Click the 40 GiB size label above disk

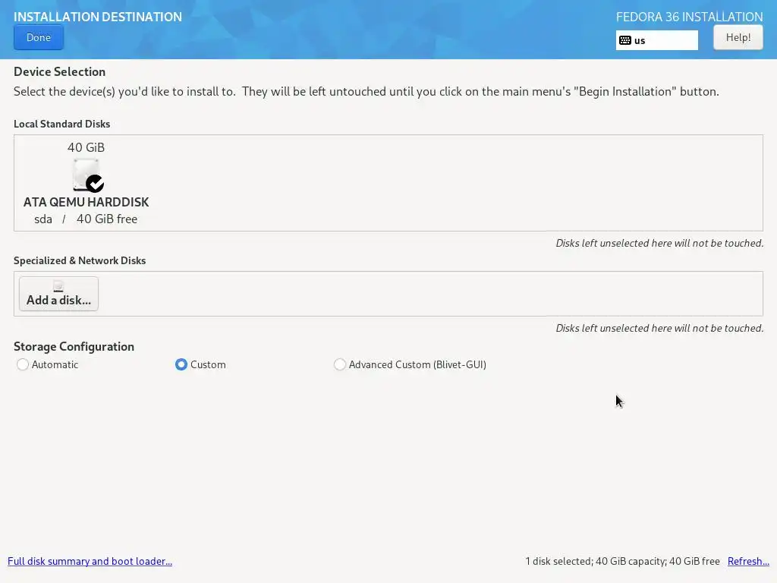coord(87,147)
